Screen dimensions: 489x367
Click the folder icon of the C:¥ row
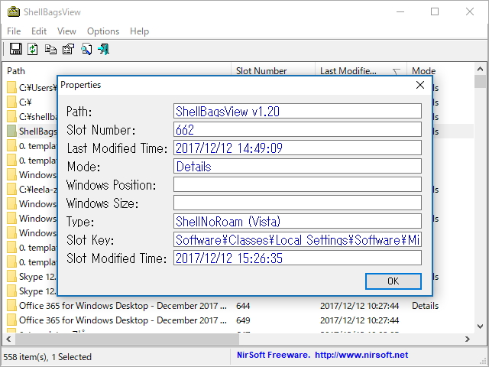tap(11, 102)
